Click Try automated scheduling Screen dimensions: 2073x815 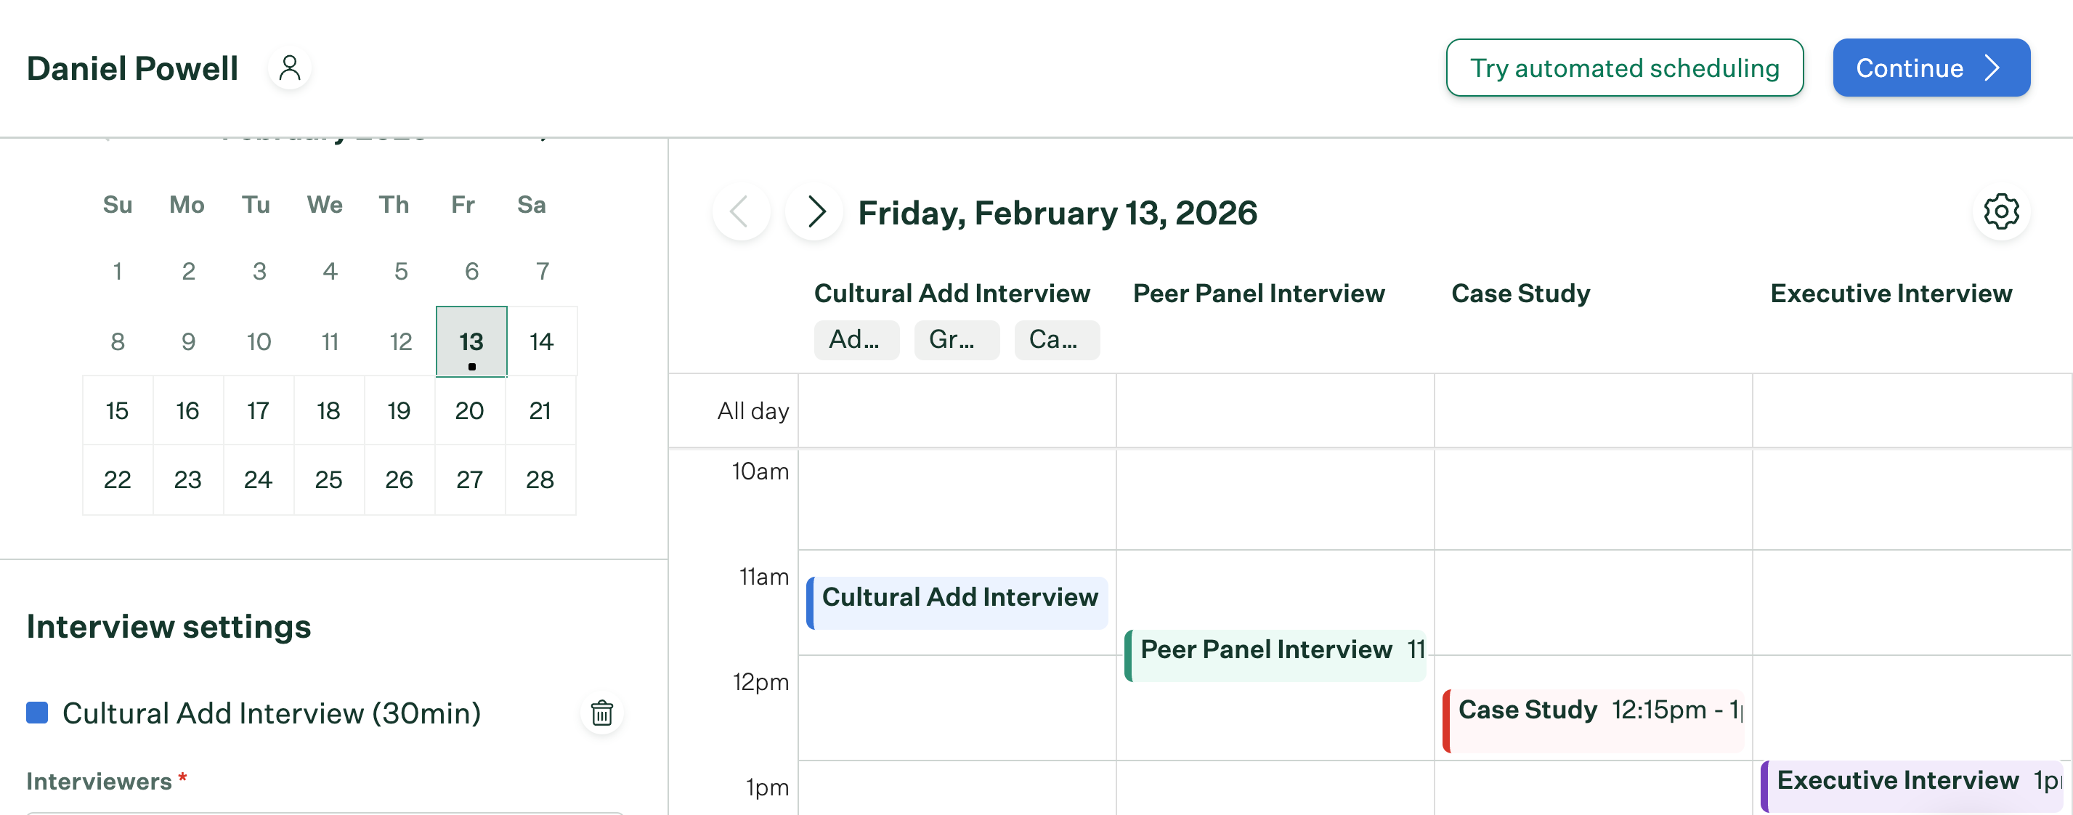[1625, 68]
